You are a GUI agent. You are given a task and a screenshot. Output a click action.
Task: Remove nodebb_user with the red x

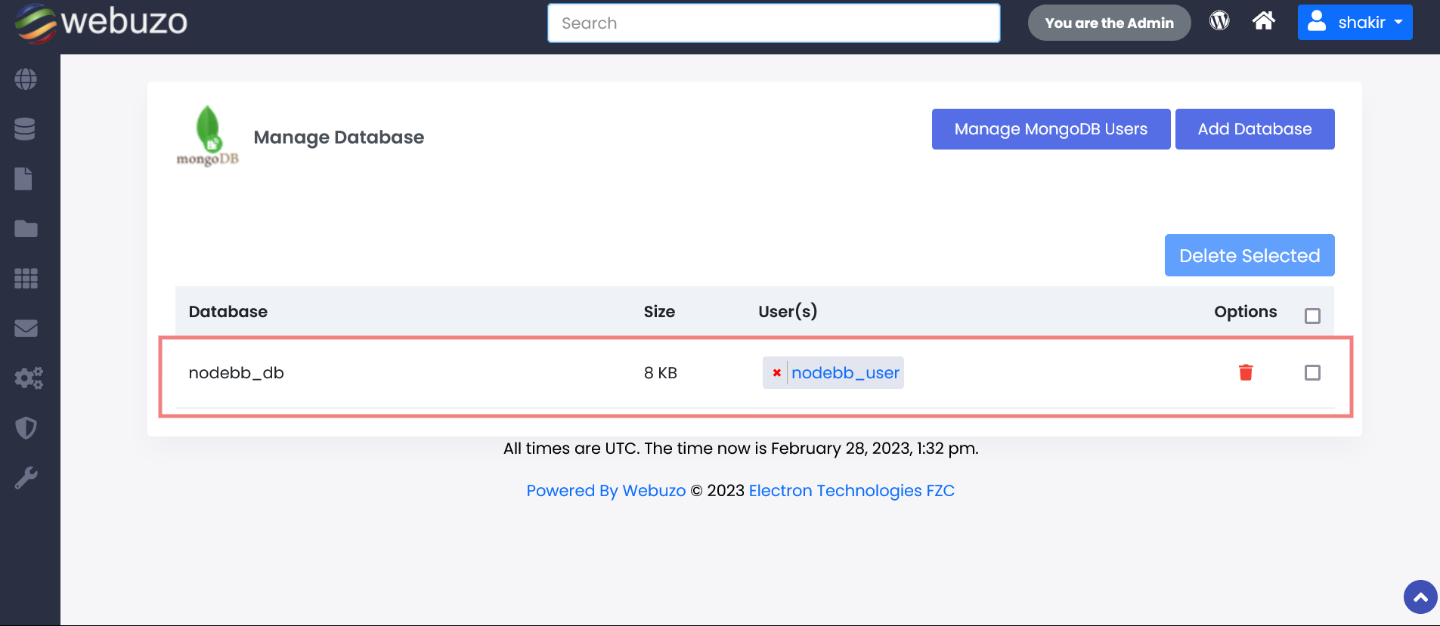tap(776, 373)
